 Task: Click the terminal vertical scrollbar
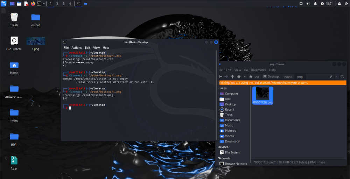[x=216, y=95]
